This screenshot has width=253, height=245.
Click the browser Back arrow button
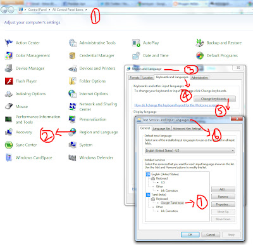coord(4,10)
